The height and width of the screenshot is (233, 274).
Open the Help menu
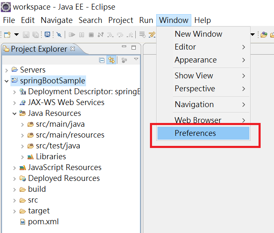203,20
